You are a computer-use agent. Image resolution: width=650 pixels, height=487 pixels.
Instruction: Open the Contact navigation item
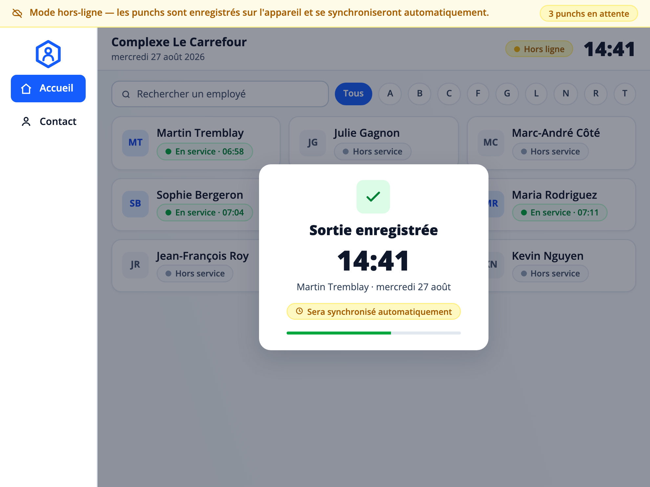click(x=48, y=122)
